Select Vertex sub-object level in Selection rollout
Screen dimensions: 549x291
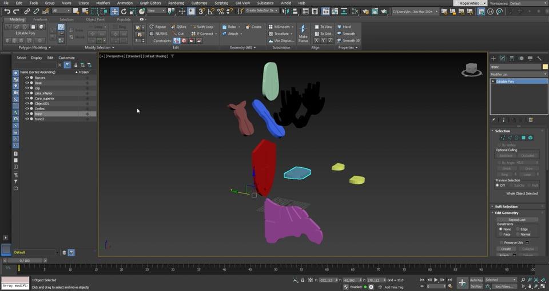503,138
